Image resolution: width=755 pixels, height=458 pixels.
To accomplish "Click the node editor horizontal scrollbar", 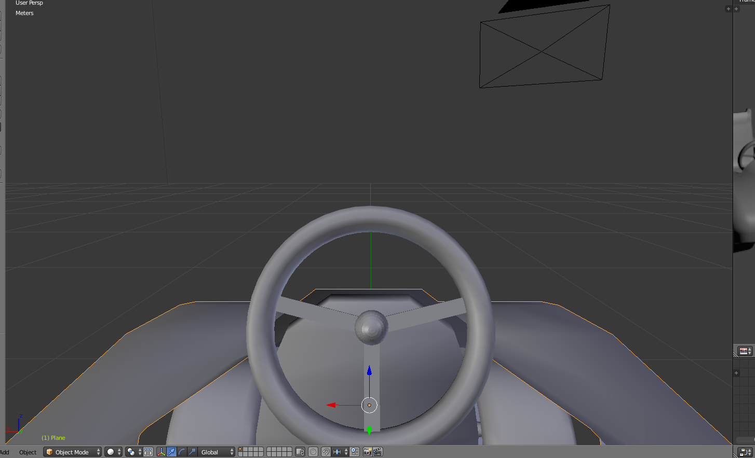I will [x=745, y=440].
